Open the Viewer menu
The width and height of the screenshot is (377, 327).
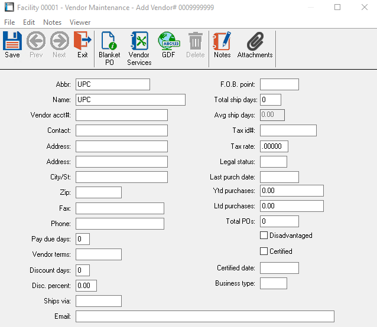(80, 22)
